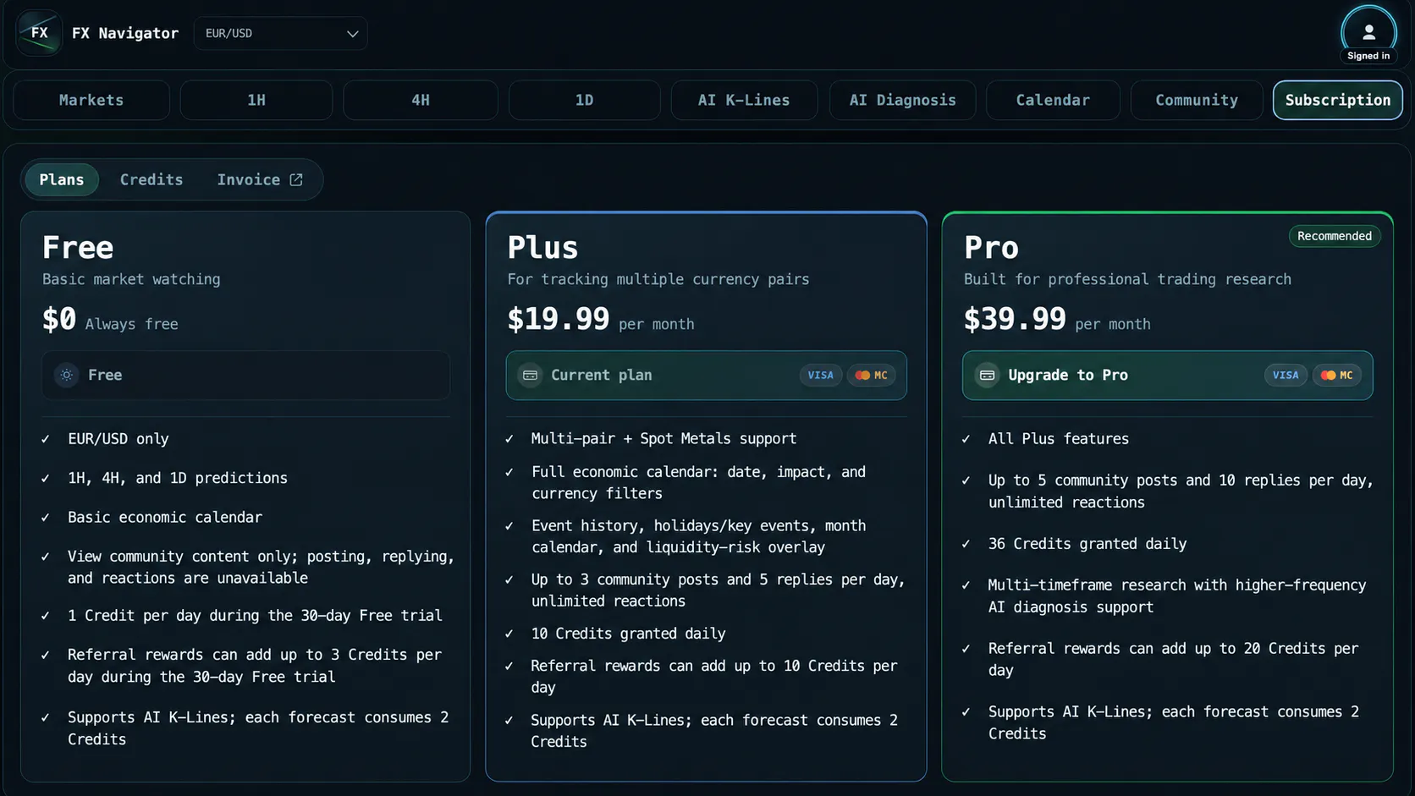The width and height of the screenshot is (1415, 796).
Task: Open the Invoice link
Action: (259, 179)
